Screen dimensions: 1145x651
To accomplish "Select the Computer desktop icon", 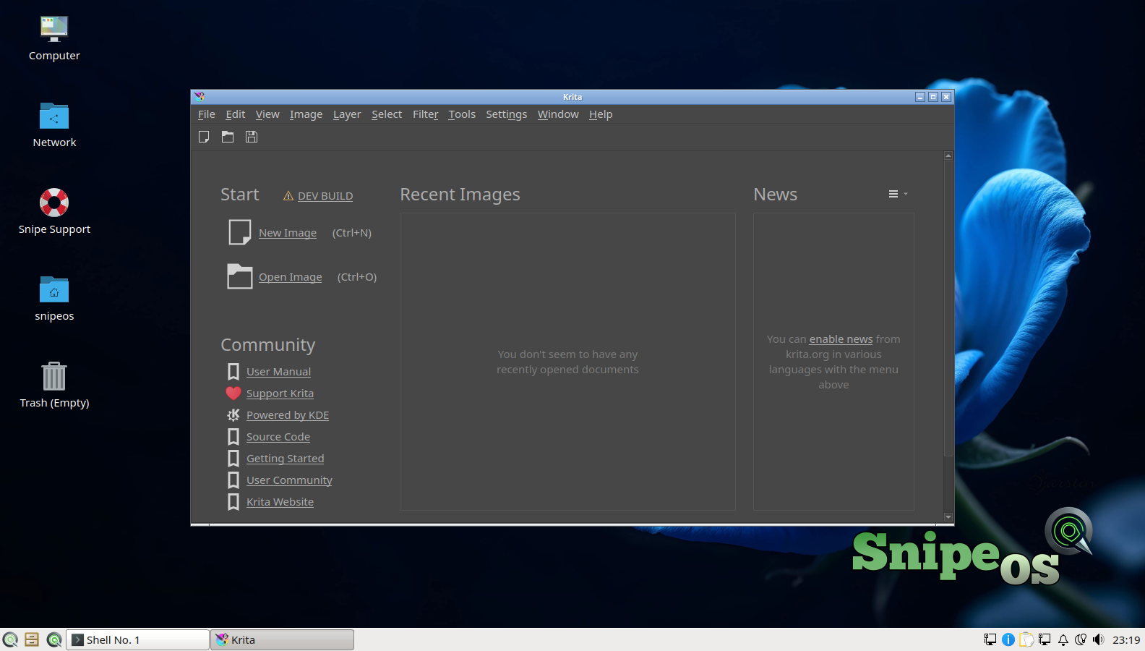I will (54, 39).
